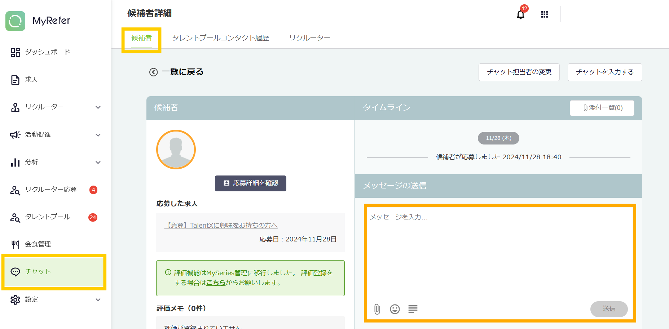This screenshot has width=669, height=329.
Task: Open the 会食管理 sidebar item
Action: [x=38, y=244]
